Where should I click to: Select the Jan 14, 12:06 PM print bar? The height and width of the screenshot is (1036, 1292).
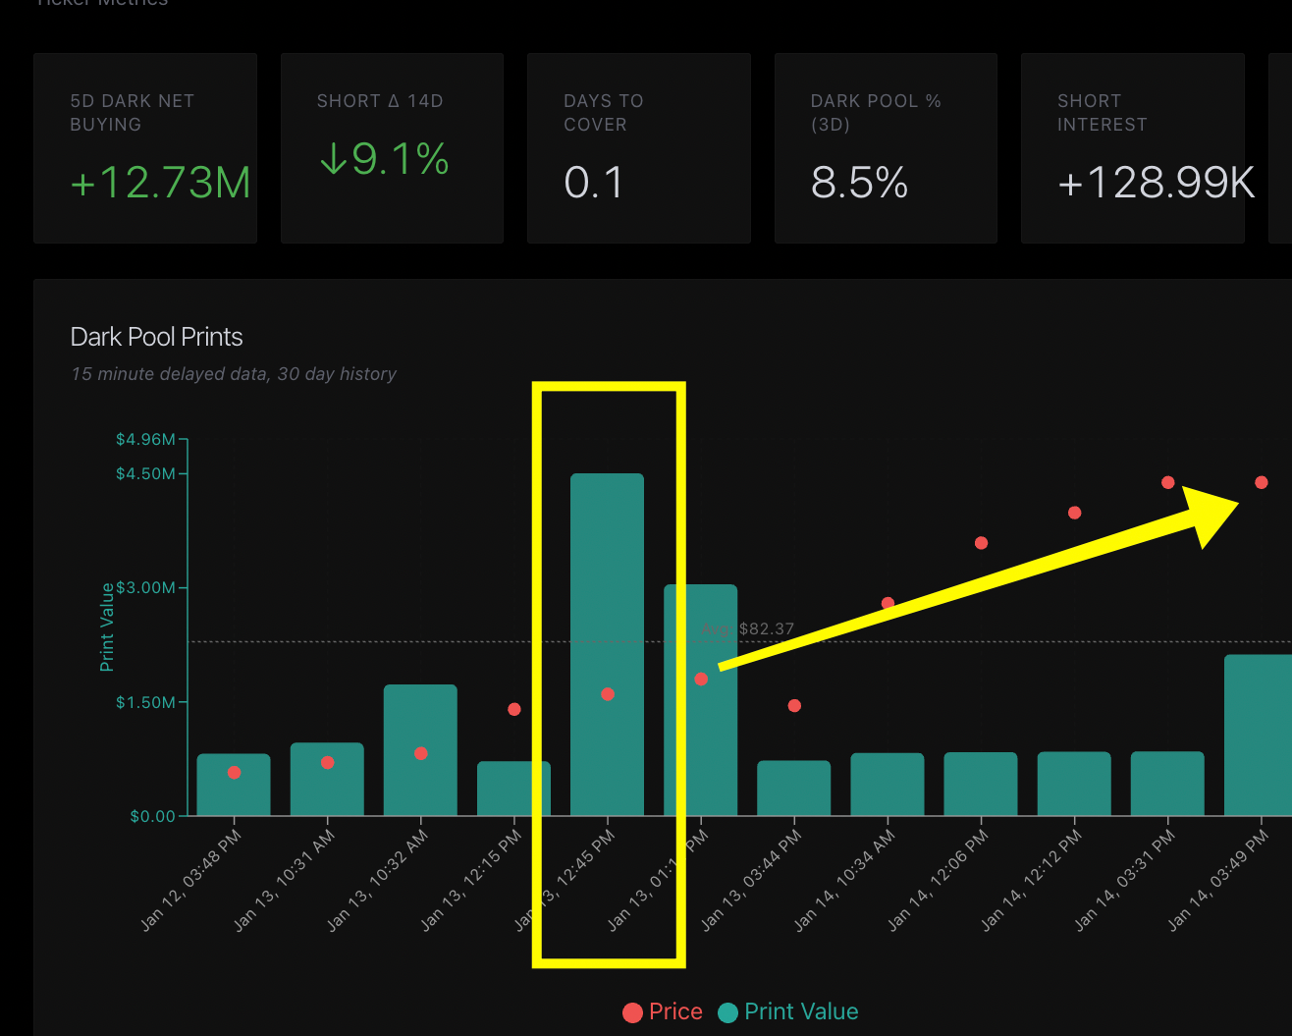[x=980, y=784]
